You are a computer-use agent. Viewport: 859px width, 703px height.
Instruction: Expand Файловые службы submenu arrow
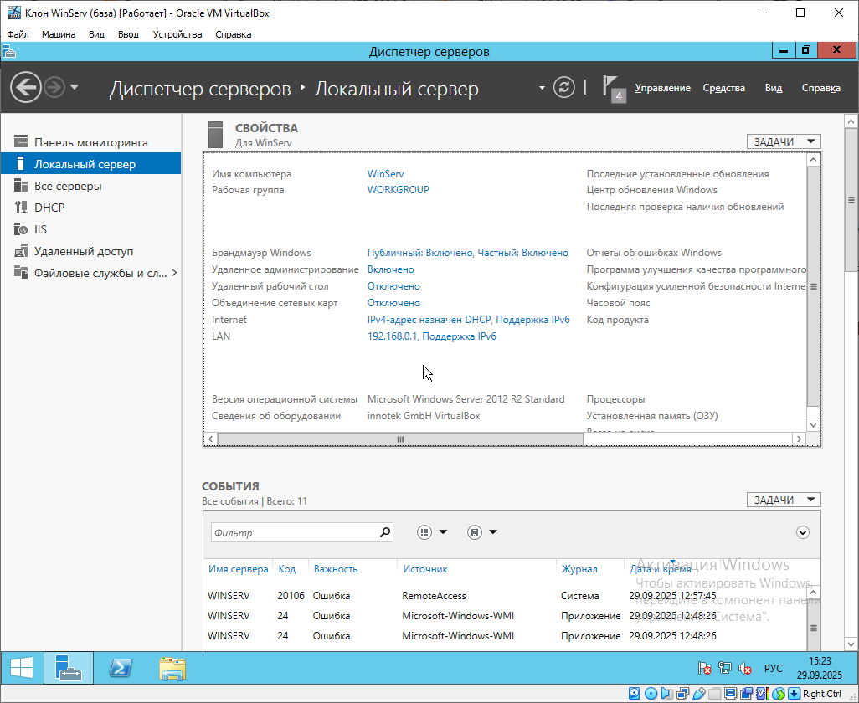pyautogui.click(x=173, y=273)
